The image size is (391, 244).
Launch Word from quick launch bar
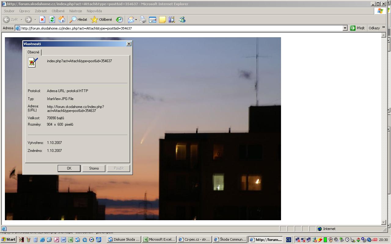(64, 240)
